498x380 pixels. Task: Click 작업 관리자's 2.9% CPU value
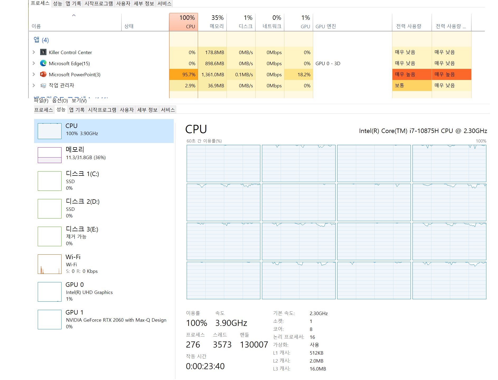pos(184,85)
